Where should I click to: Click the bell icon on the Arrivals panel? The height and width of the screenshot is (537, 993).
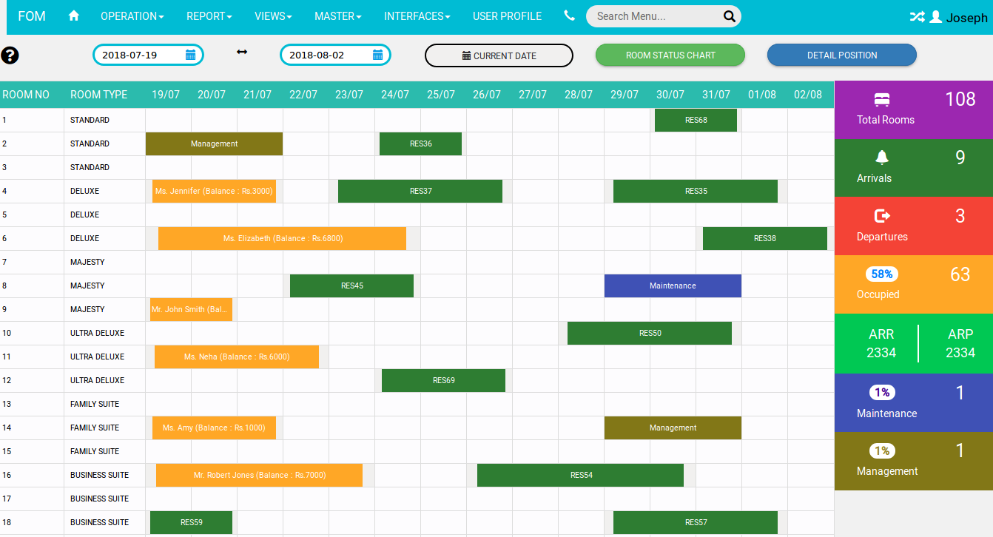(x=881, y=157)
